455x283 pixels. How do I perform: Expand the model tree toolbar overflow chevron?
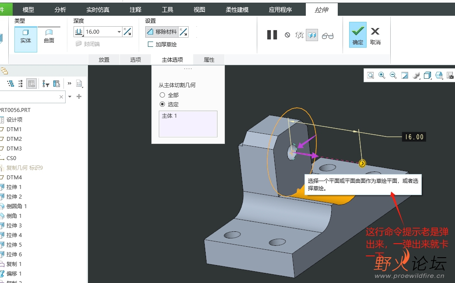pyautogui.click(x=70, y=83)
